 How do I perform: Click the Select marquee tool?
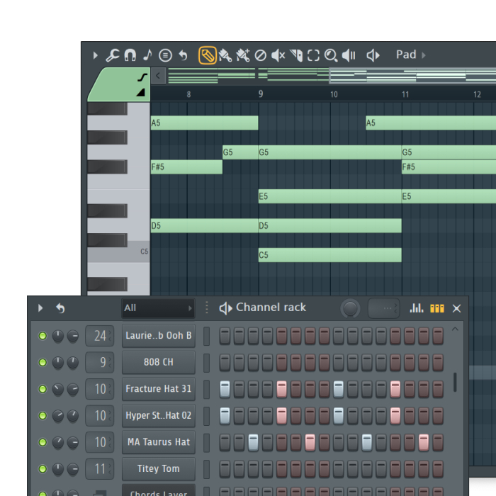[313, 55]
